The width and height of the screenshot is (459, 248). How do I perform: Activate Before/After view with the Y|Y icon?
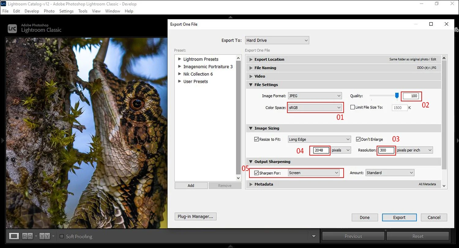tap(44, 236)
